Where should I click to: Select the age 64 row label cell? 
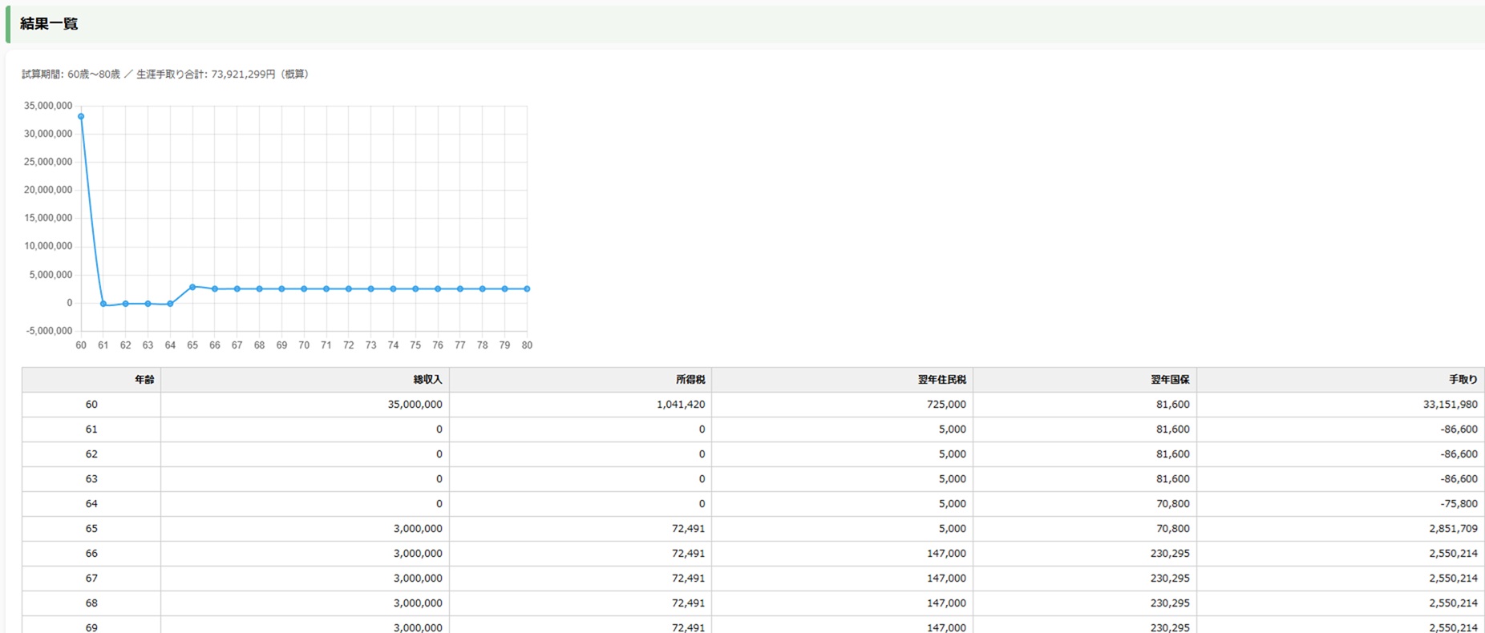(91, 504)
